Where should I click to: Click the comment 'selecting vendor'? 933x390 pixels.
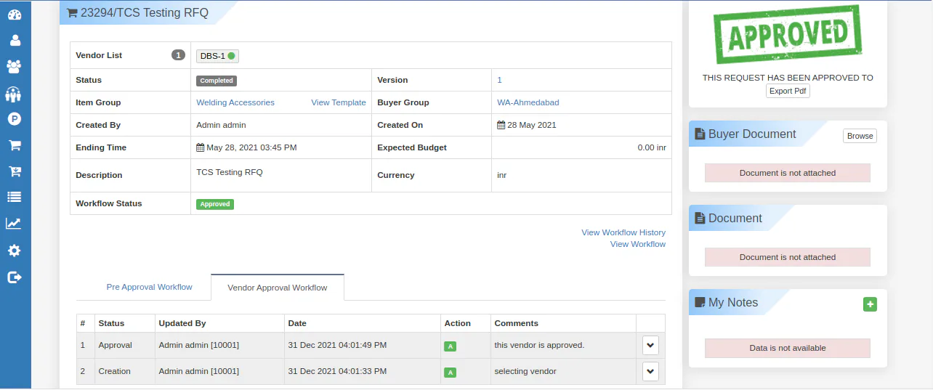point(525,371)
